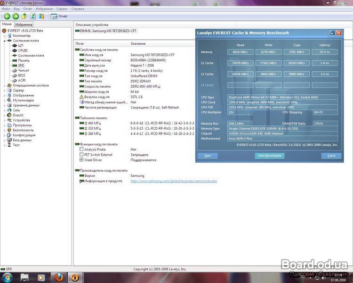Viewport: 353px width, 283px height.
Task: Uncheck the Weak Driver checkbox
Action: (x=81, y=160)
